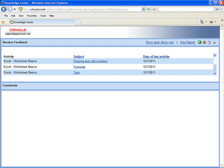Screen dimensions: 224x168
Task: Select the Knowledge Center browser tab
Action: click(x=42, y=22)
